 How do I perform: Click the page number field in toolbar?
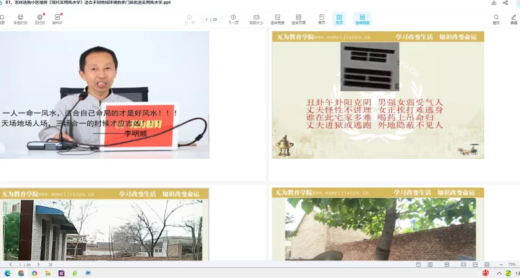point(210,20)
